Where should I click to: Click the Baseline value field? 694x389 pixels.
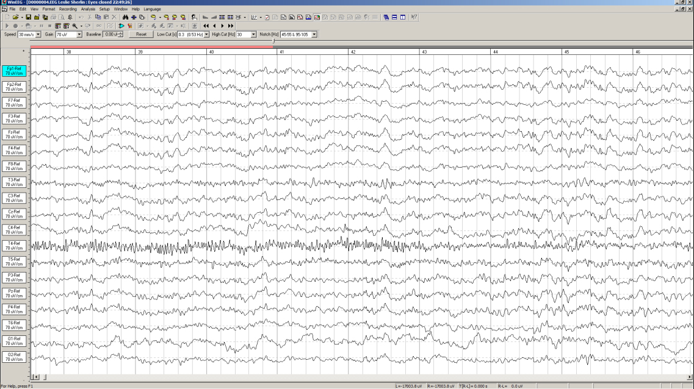[110, 35]
